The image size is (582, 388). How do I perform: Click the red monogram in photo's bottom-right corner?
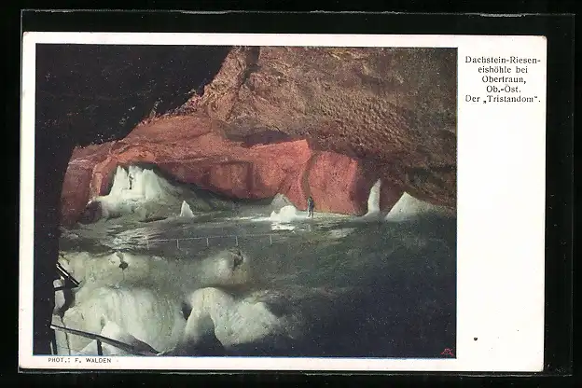[x=447, y=352]
